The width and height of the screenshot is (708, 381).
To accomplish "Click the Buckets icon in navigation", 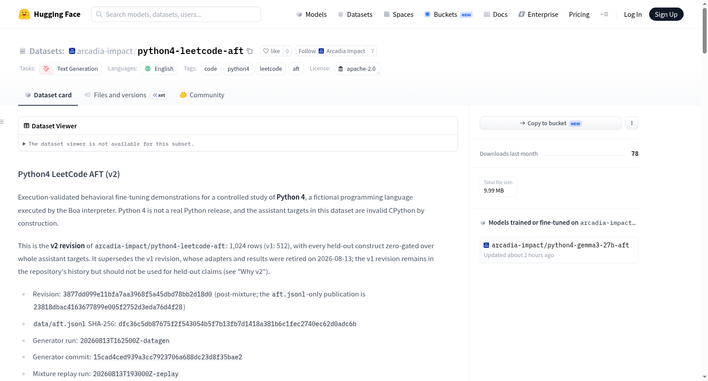I will [x=427, y=15].
